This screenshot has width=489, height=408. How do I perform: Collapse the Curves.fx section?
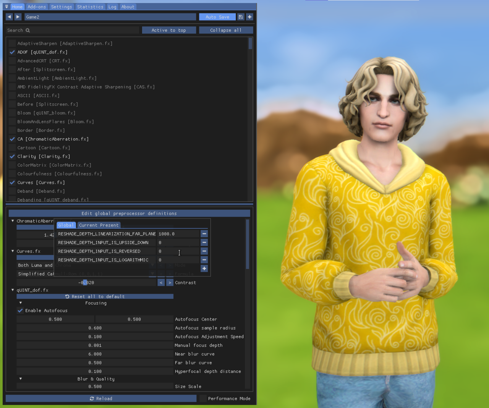13,251
